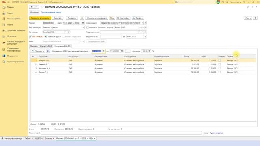Click into the Комментарий input field
260x146 pixels.
pyautogui.click(x=121, y=133)
